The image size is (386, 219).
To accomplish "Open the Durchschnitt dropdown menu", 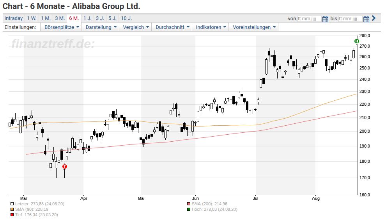I will tap(172, 27).
